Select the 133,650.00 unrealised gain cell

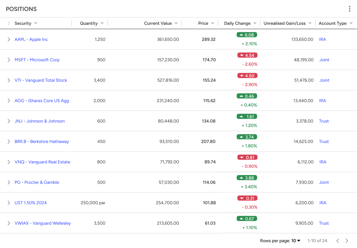coord(302,39)
